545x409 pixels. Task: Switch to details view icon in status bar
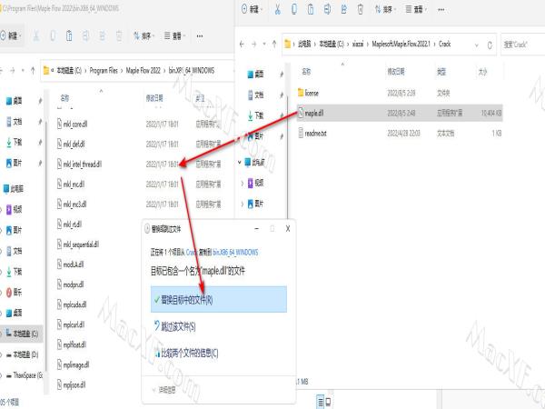(320, 402)
